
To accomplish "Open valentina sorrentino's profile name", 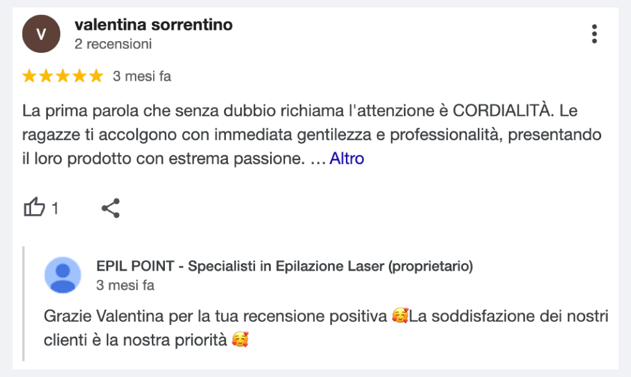I will click(x=153, y=25).
